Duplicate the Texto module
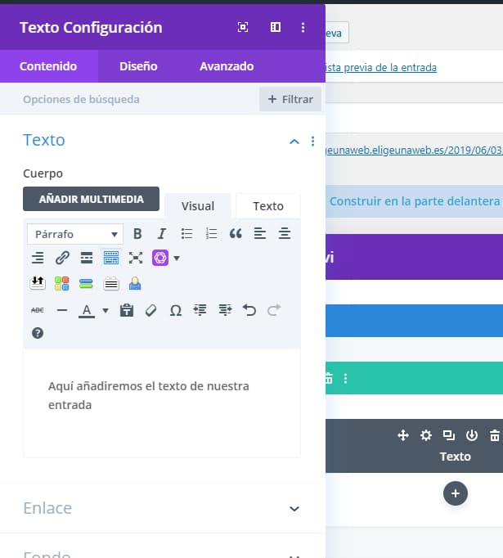The width and height of the screenshot is (503, 558). click(x=448, y=435)
